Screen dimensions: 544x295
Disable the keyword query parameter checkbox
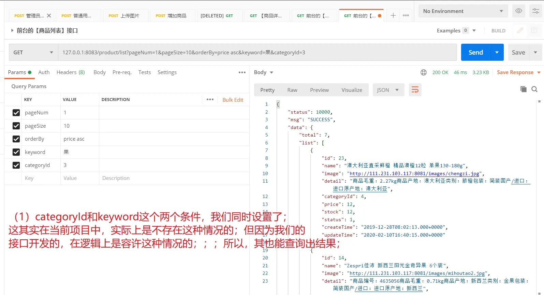click(x=16, y=152)
